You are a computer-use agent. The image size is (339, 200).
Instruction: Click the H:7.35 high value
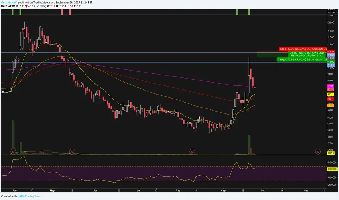click(60, 6)
